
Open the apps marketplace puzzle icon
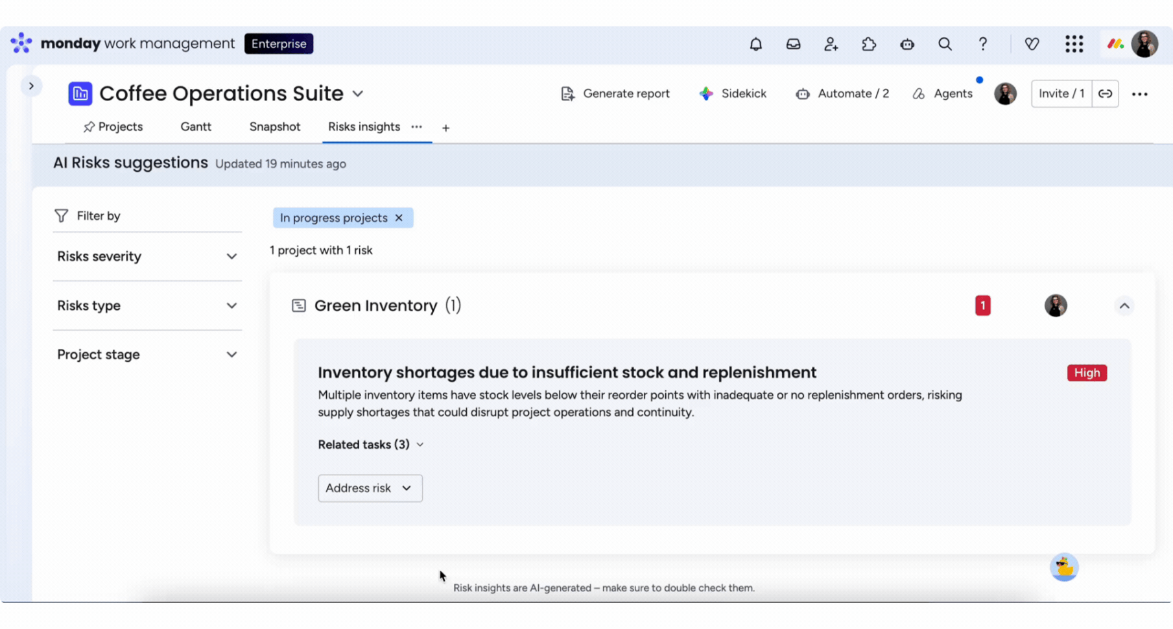click(x=869, y=44)
